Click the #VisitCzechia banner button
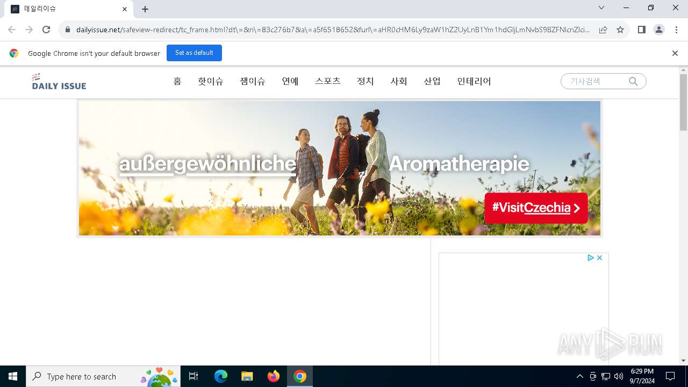Viewport: 688px width, 387px height. (x=536, y=208)
